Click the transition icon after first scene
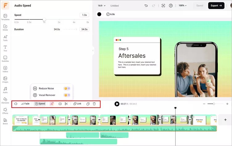Screen dimensions: 232x146 tap(39, 120)
